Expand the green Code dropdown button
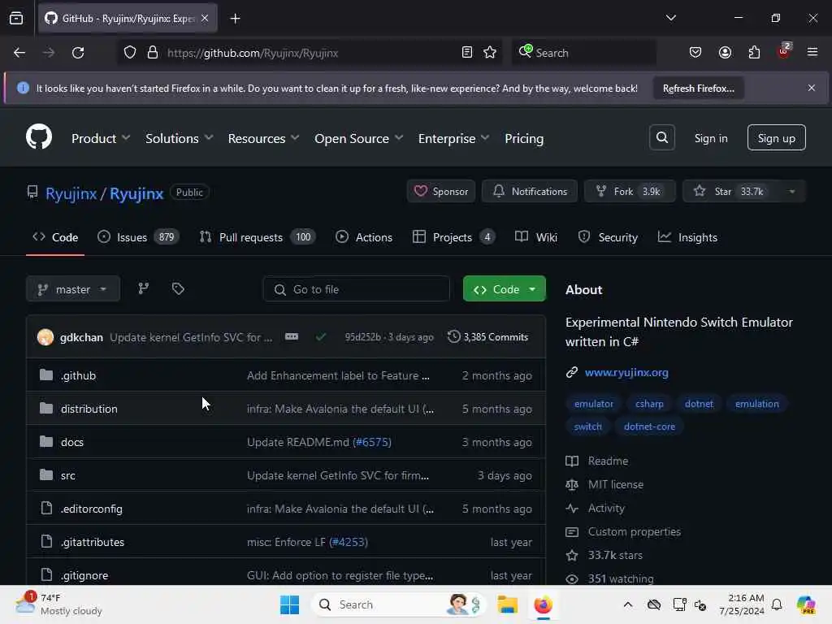Viewport: 832px width, 624px height. click(504, 288)
